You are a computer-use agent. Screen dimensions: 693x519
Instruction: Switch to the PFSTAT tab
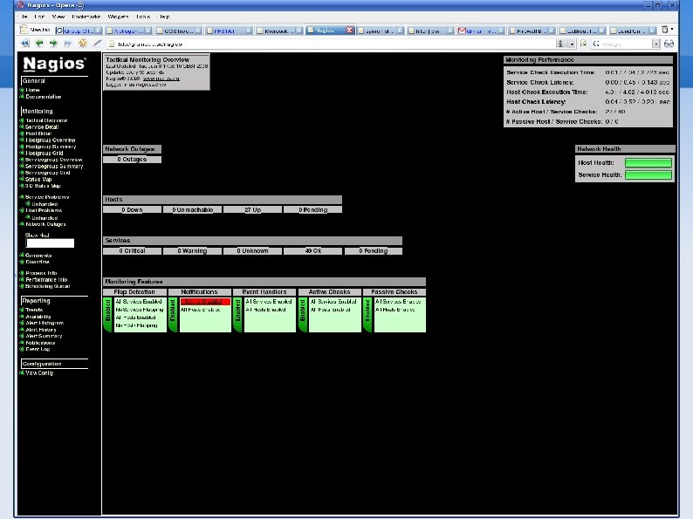[229, 31]
